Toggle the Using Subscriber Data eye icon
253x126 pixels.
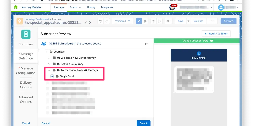tap(212, 41)
